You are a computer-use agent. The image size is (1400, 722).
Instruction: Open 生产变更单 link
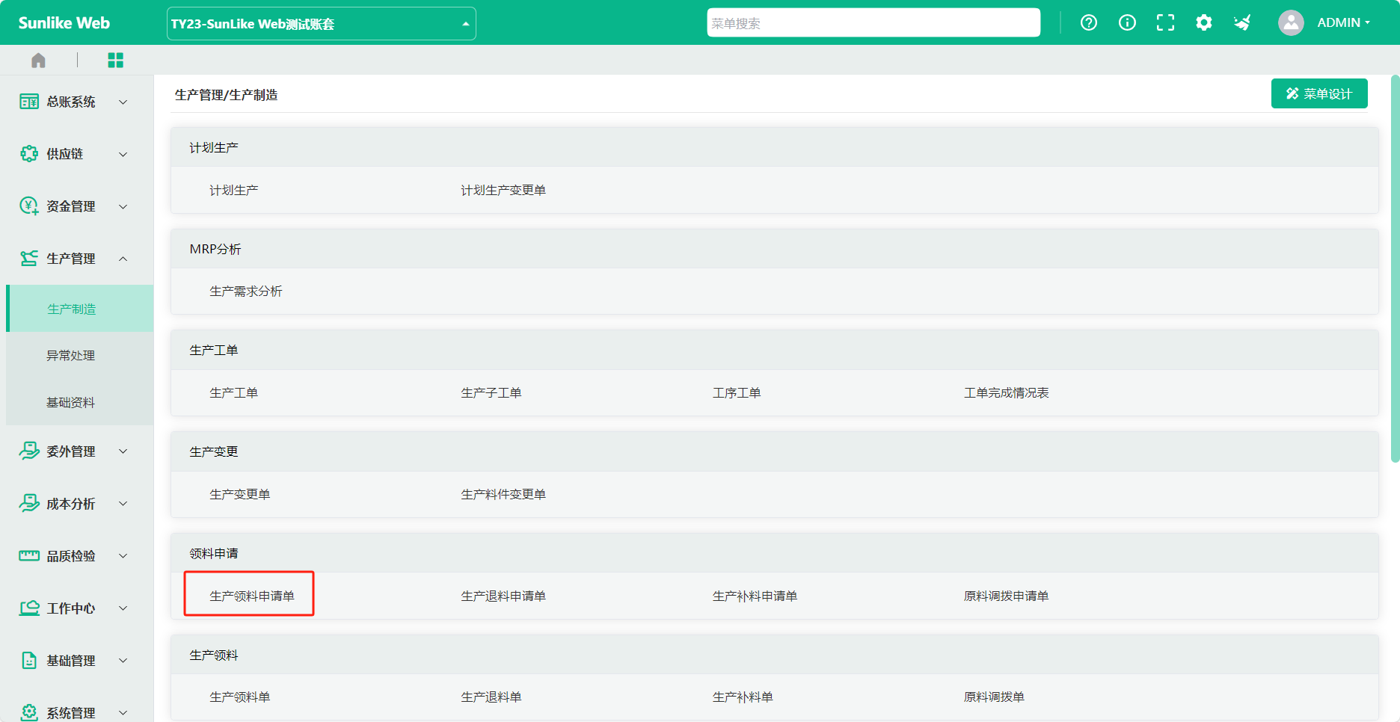pos(239,494)
